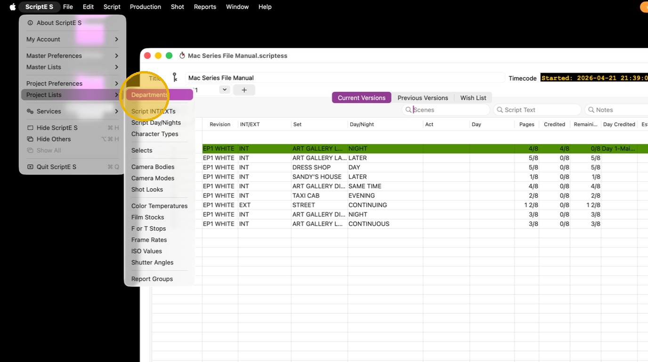Image resolution: width=648 pixels, height=362 pixels.
Task: Switch to the Wish List tab
Action: [473, 97]
